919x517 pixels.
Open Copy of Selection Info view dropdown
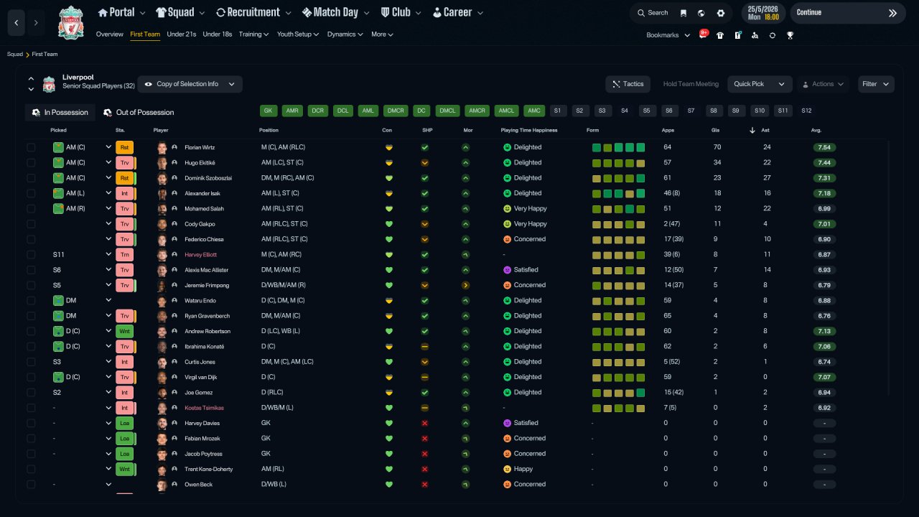(x=190, y=84)
